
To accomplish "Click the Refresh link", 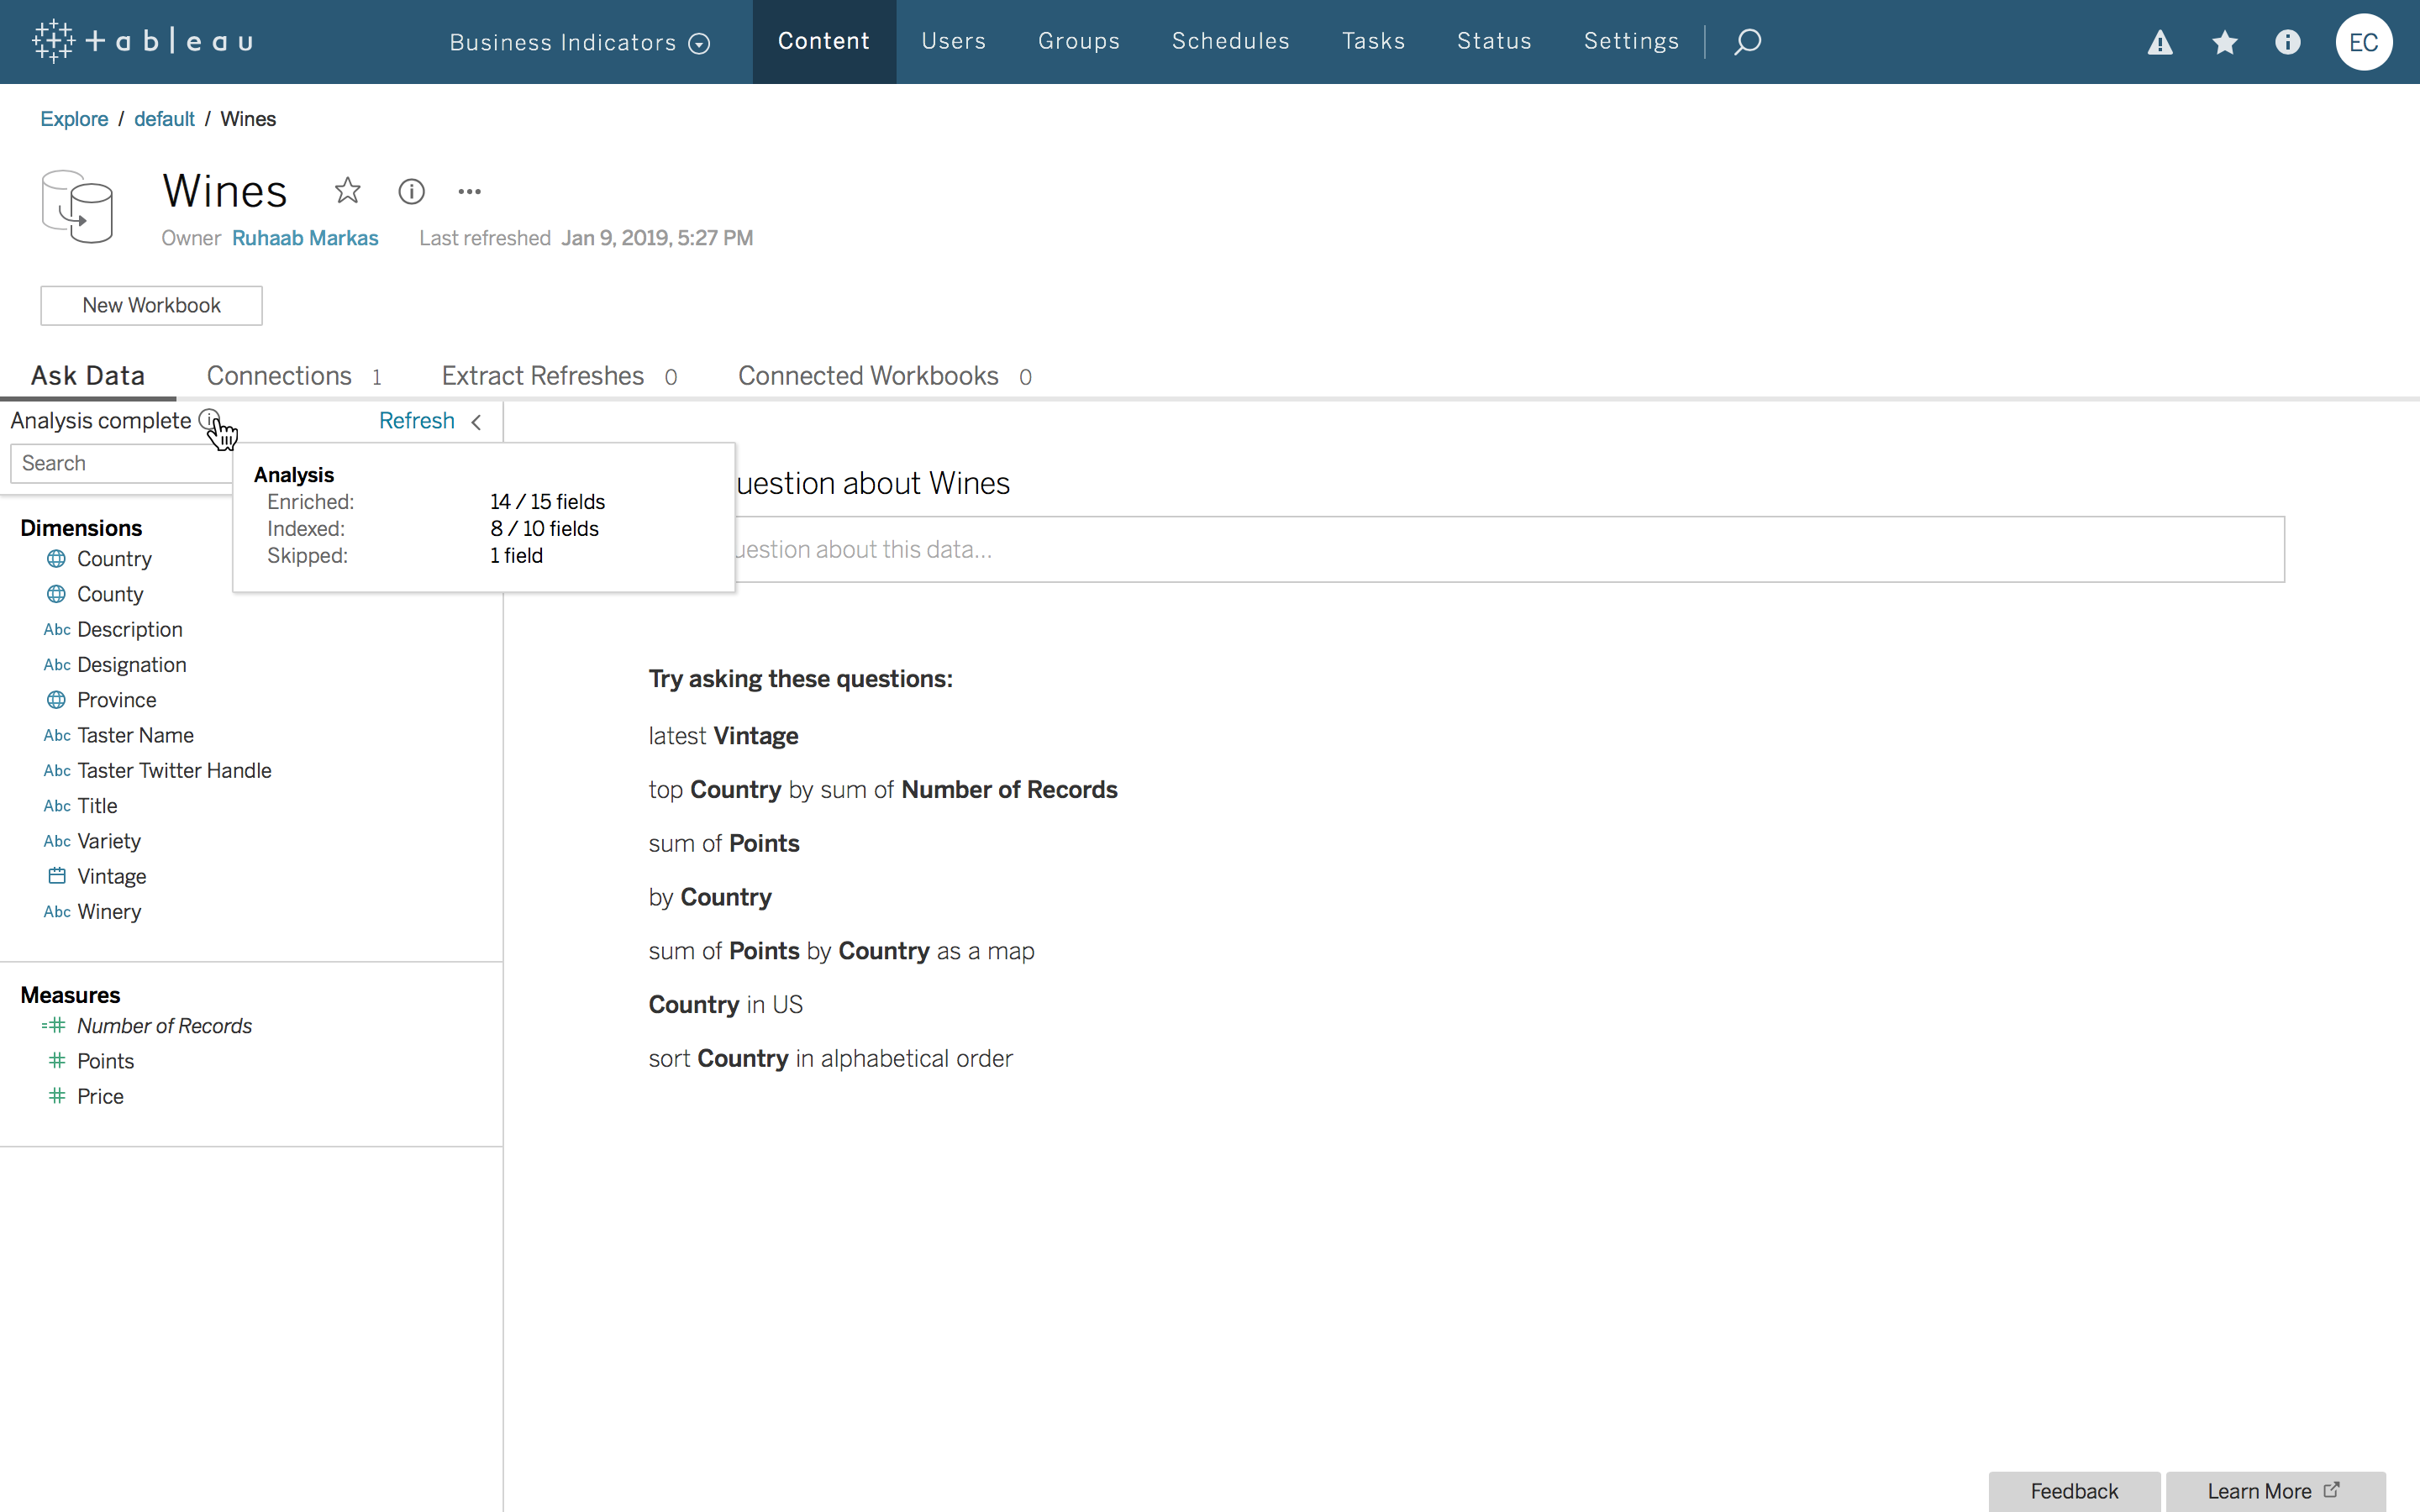I will [x=416, y=421].
